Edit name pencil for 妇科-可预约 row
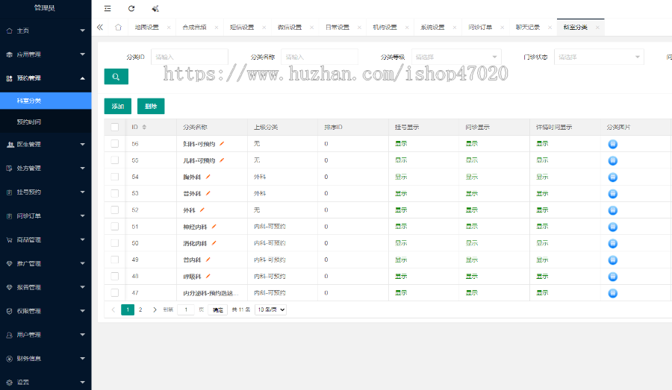The width and height of the screenshot is (672, 390). [222, 144]
